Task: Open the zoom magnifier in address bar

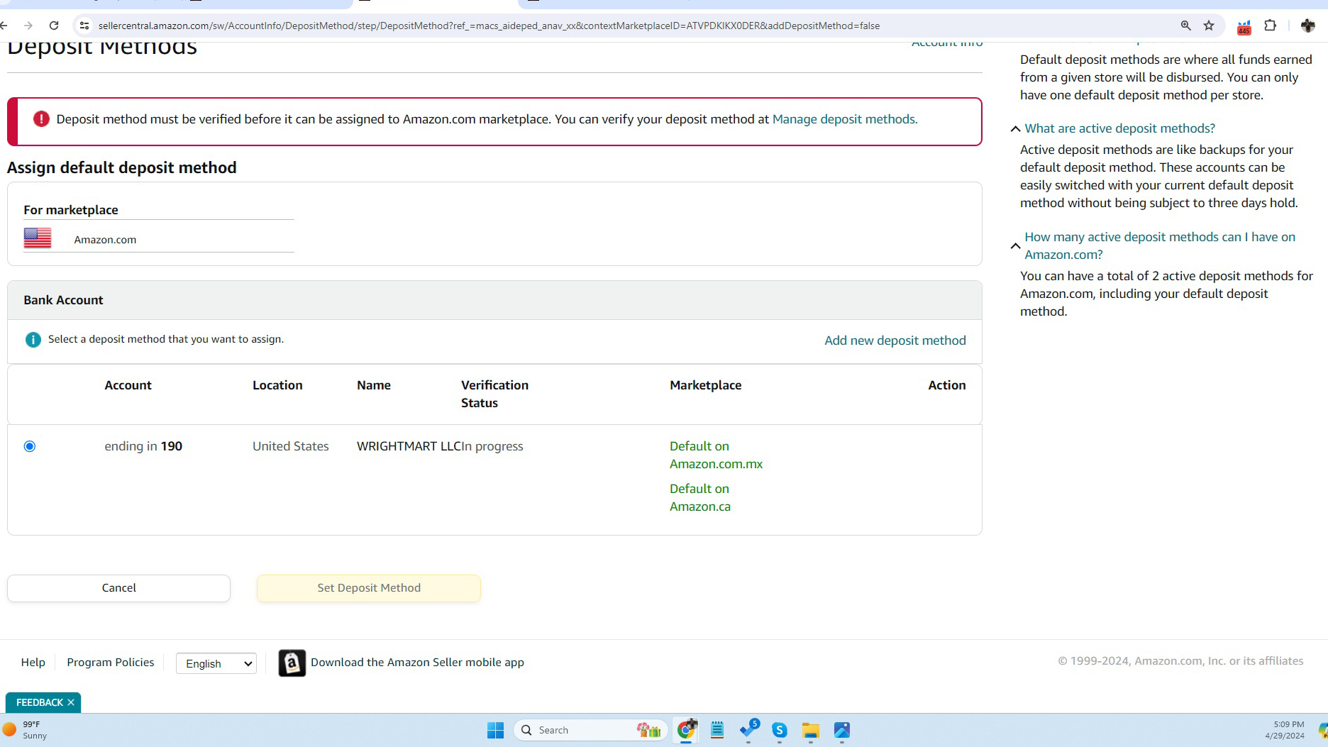Action: point(1185,26)
